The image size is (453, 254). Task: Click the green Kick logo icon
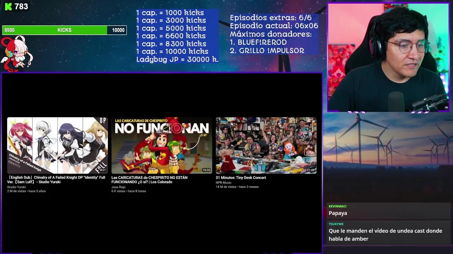(x=8, y=7)
